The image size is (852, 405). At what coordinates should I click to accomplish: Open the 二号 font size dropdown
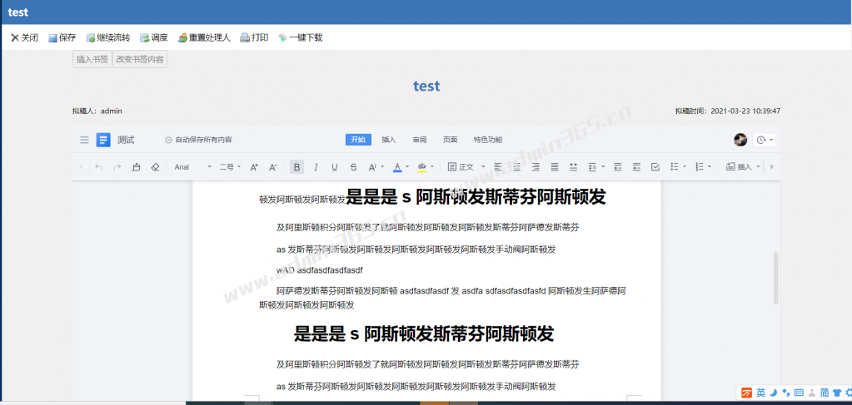pyautogui.click(x=230, y=167)
